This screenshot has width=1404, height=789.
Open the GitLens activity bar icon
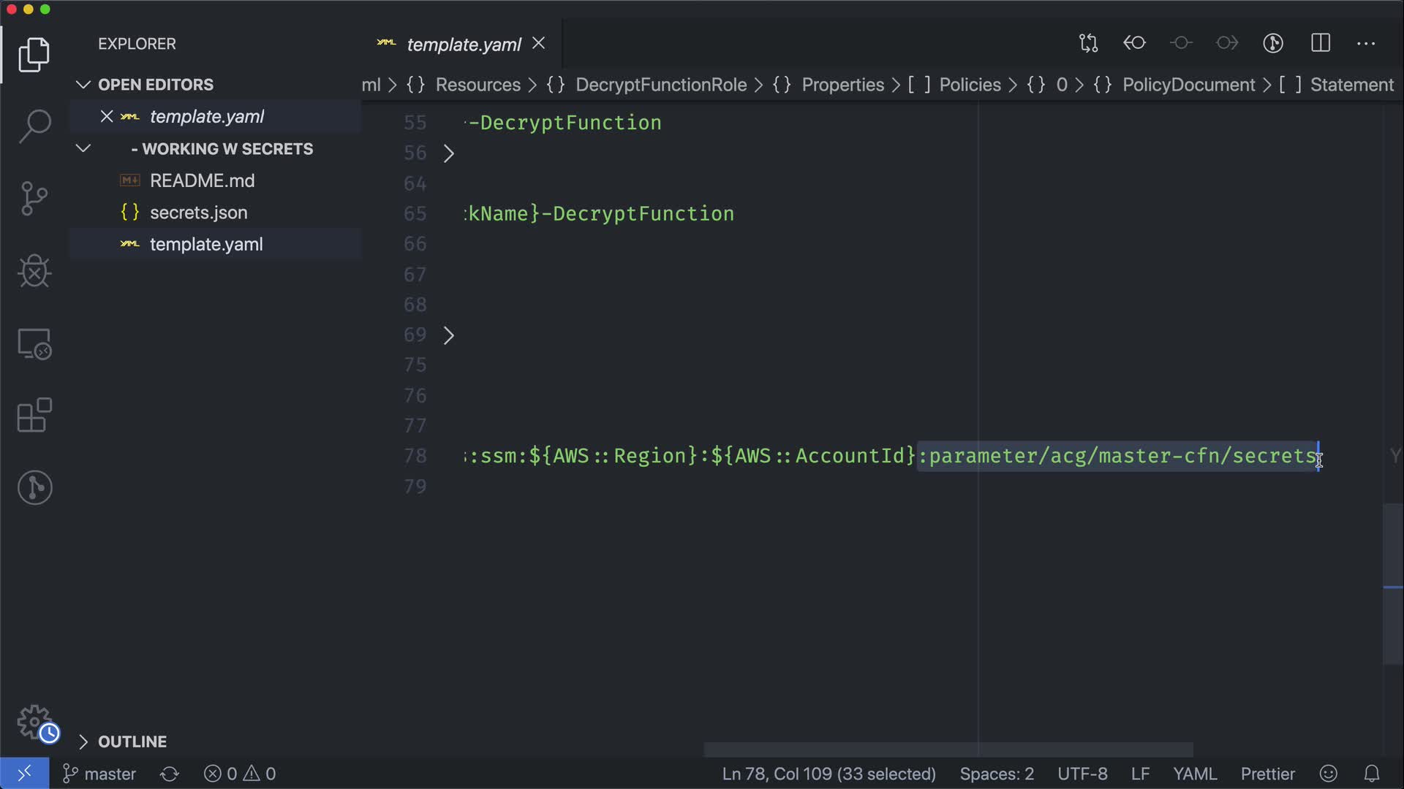click(34, 487)
